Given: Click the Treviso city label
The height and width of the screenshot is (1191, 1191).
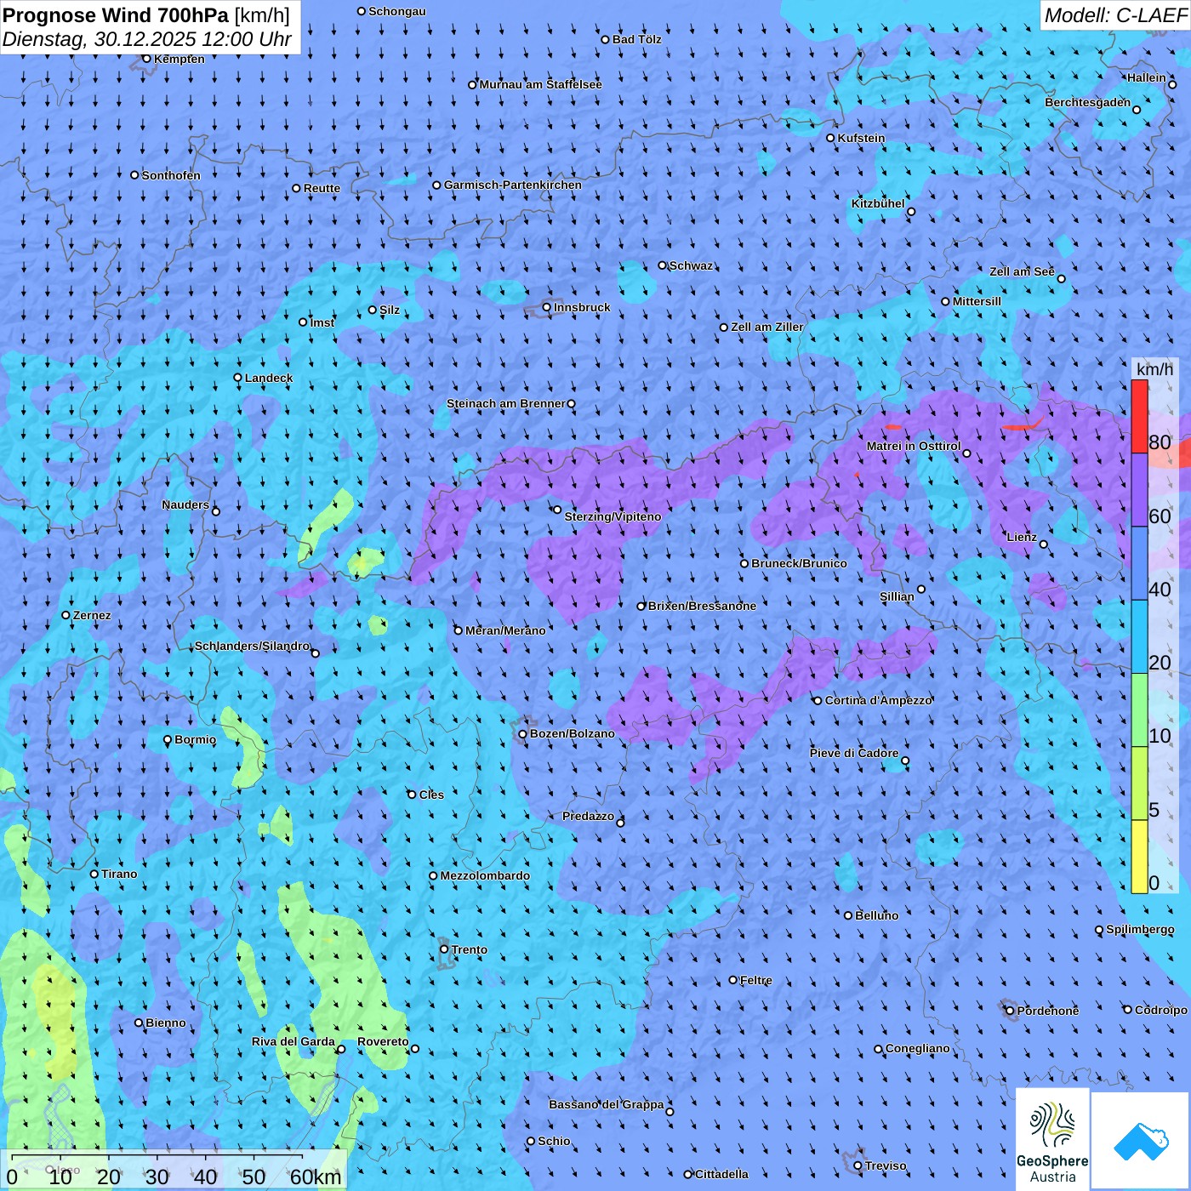Looking at the screenshot, I should (x=886, y=1165).
